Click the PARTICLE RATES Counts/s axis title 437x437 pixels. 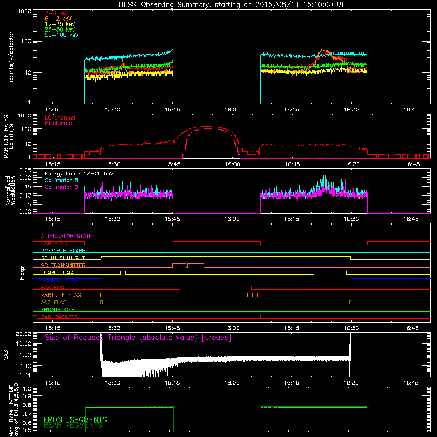[8, 137]
